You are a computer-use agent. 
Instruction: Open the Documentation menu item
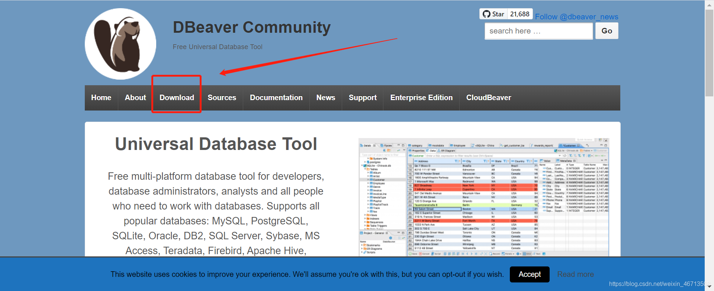tap(276, 97)
